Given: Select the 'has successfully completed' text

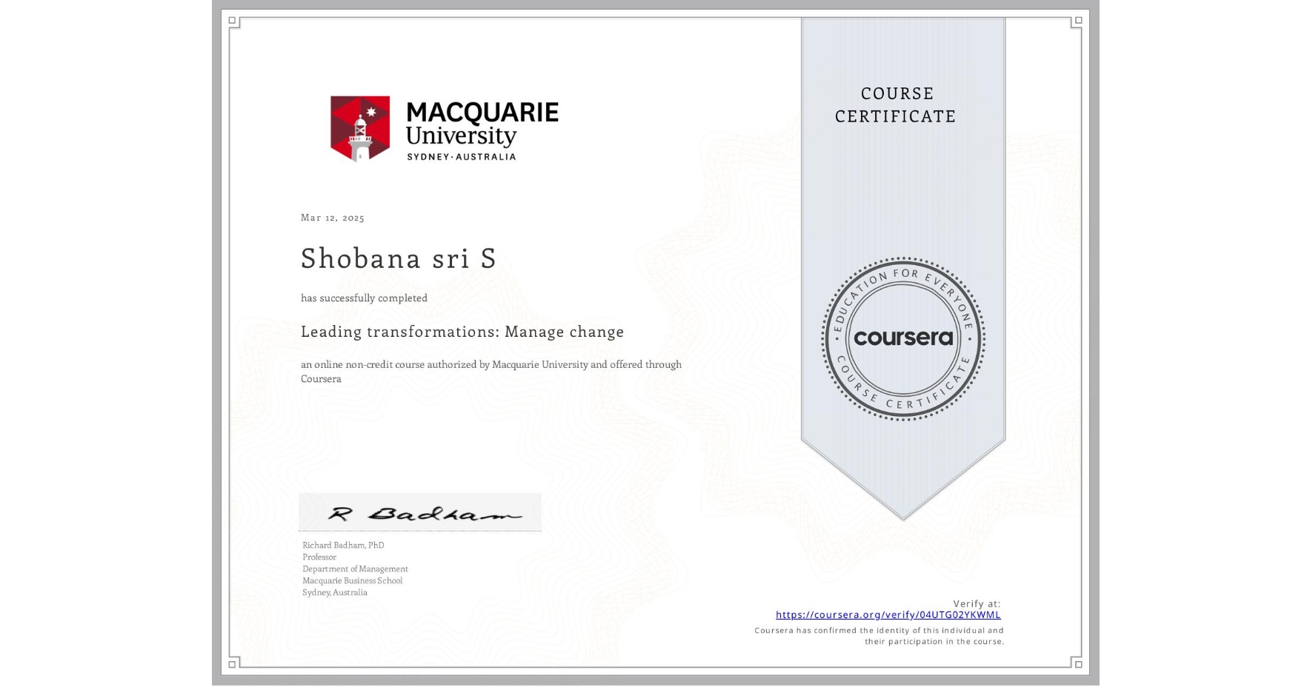Looking at the screenshot, I should coord(364,298).
